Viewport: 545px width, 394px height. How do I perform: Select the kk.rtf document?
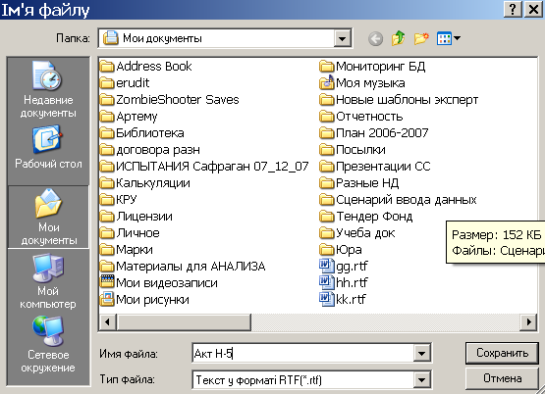pos(343,299)
